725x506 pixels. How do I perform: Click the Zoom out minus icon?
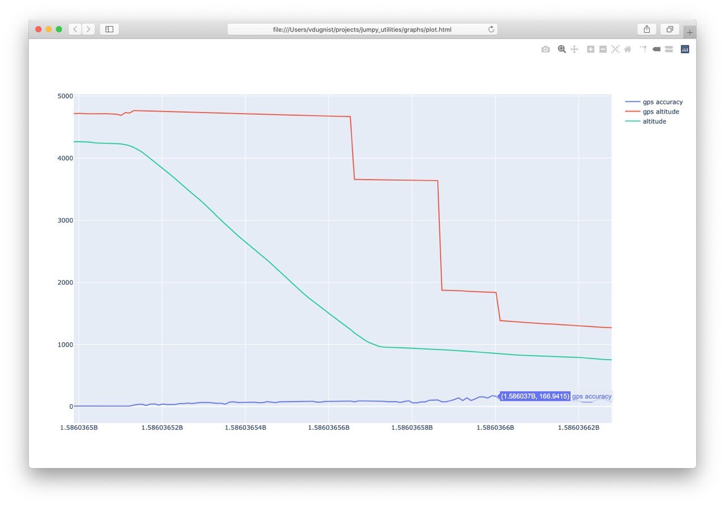pos(603,50)
